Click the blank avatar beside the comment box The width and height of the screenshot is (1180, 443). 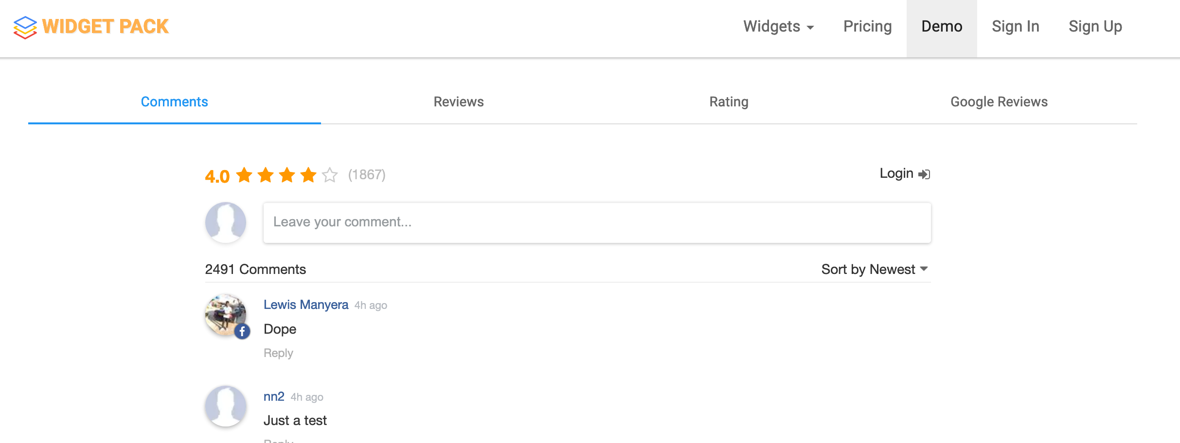coord(226,222)
